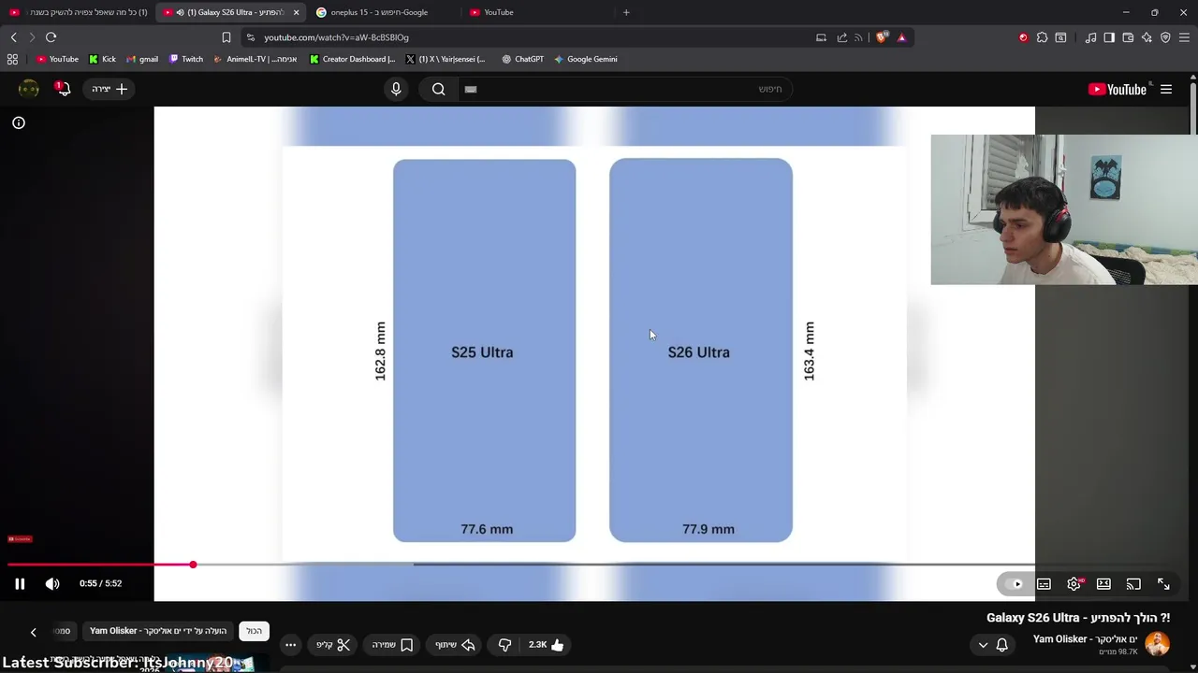Dislike the video with thumbs down
Screen dimensions: 1198x673
click(504, 645)
